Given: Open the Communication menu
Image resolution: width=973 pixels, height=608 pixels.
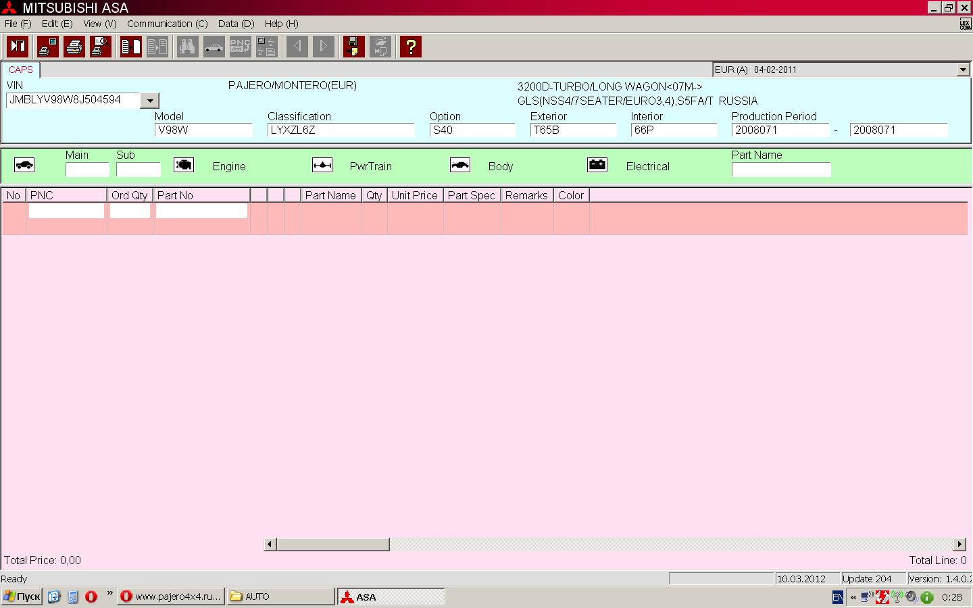Looking at the screenshot, I should pos(167,24).
